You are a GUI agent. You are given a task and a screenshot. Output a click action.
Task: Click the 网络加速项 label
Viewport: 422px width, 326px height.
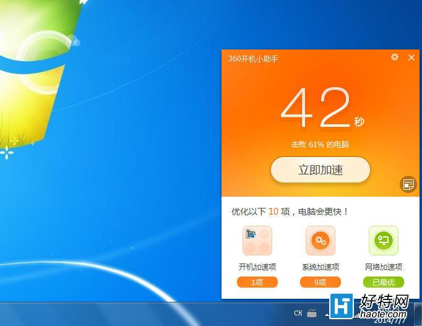(x=384, y=267)
